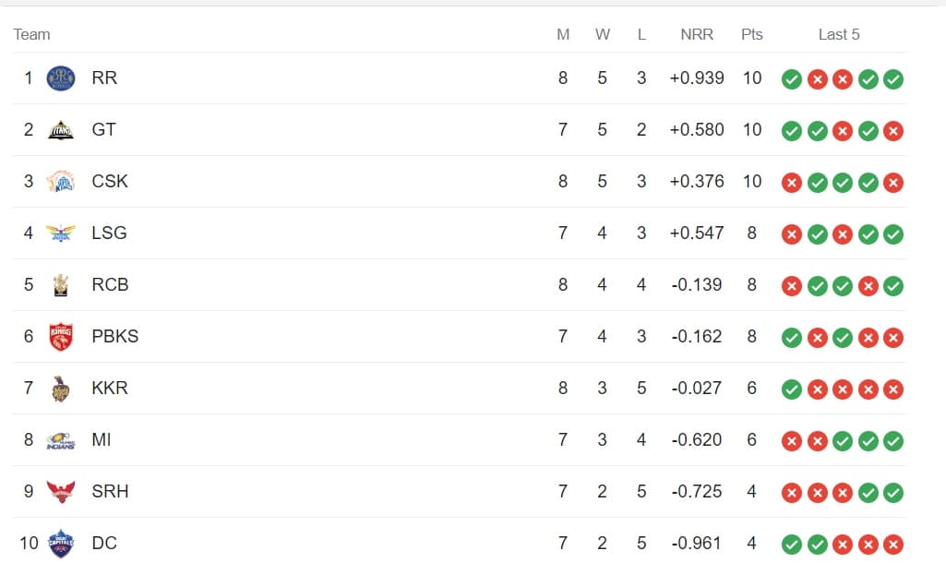Click the Team column header

31,34
